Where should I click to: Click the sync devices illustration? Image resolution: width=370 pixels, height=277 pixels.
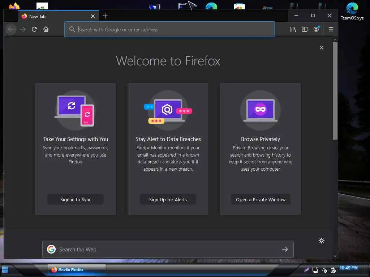[x=75, y=110]
